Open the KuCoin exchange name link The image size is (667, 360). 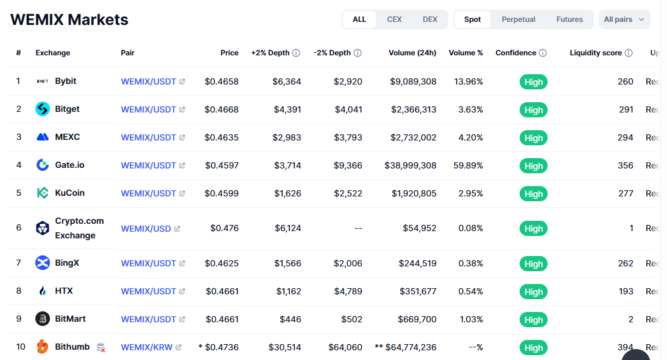coord(70,193)
